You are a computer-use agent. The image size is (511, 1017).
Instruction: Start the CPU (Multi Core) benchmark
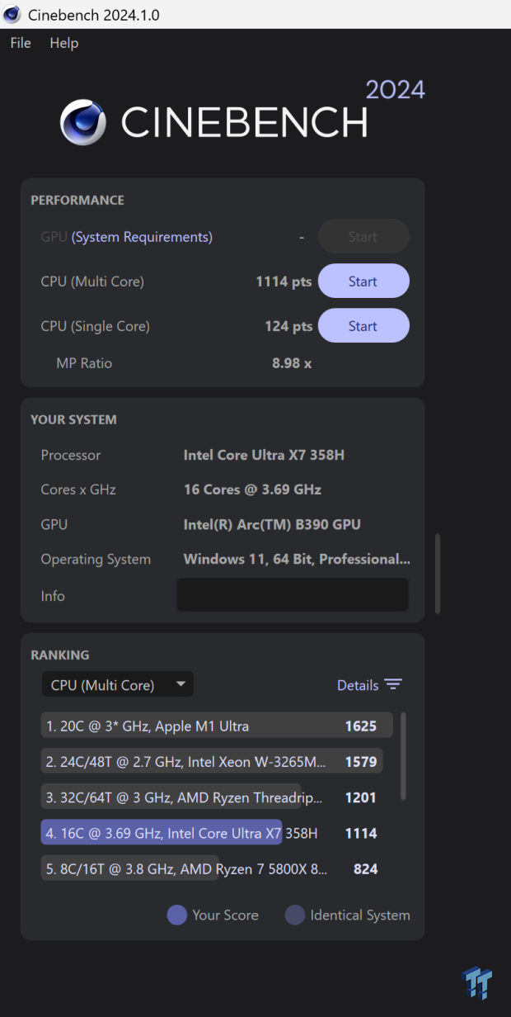click(363, 281)
